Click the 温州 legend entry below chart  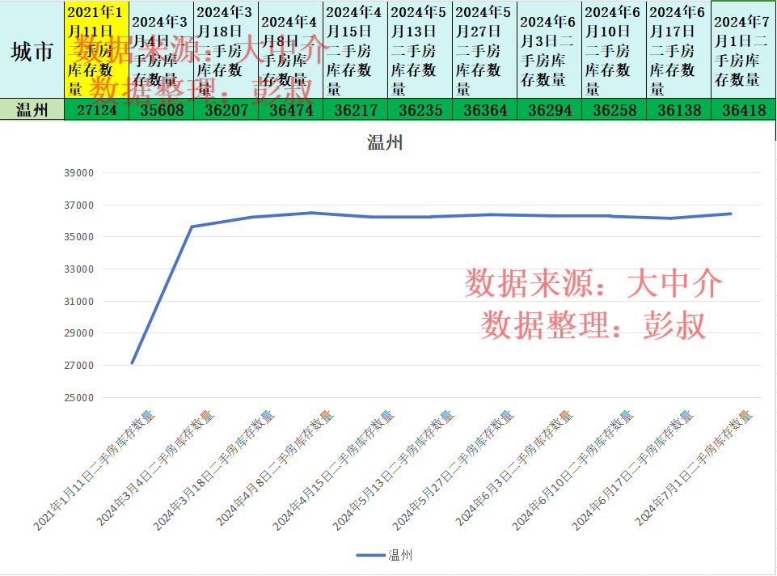pyautogui.click(x=385, y=555)
